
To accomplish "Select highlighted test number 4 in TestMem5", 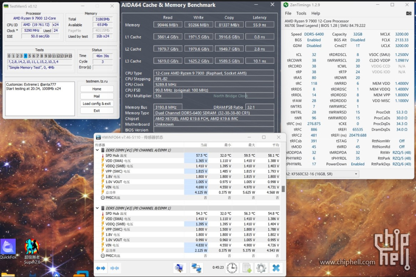I will 25,56.
